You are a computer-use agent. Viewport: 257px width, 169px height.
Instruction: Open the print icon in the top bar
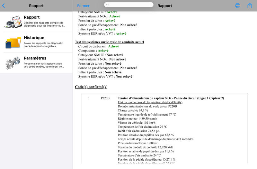point(238,5)
